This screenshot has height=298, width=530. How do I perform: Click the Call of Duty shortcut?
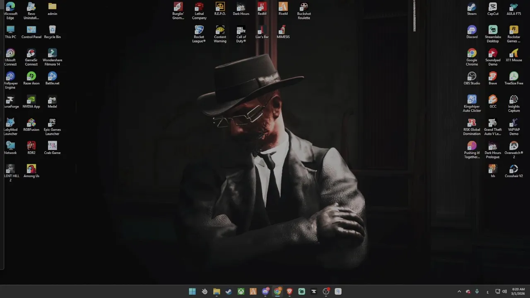[x=241, y=34]
